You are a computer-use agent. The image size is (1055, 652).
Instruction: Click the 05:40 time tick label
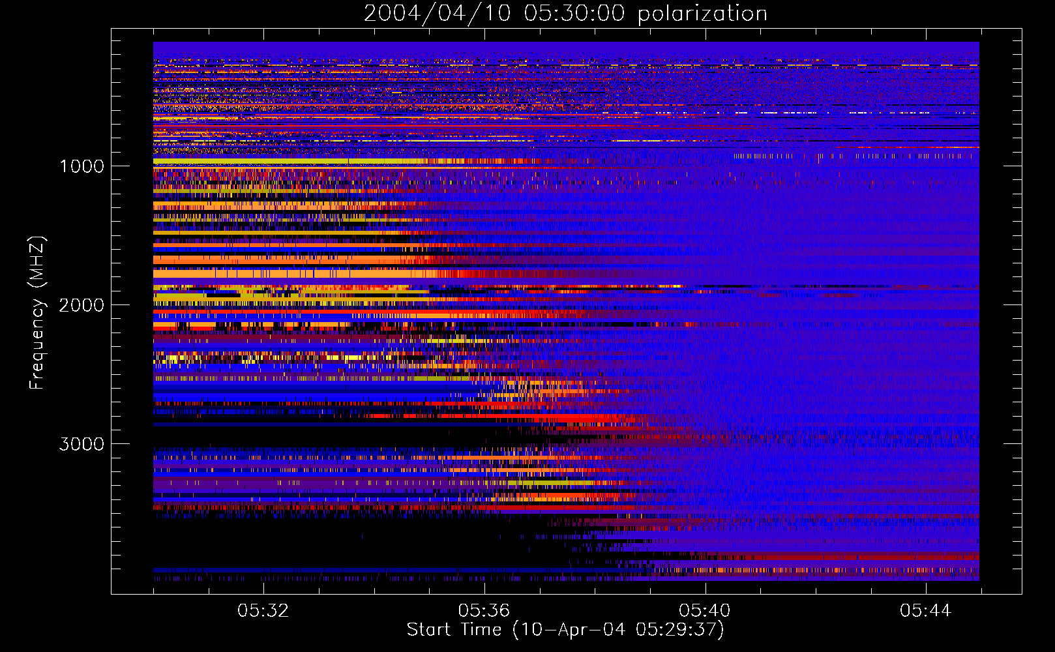[x=705, y=611]
